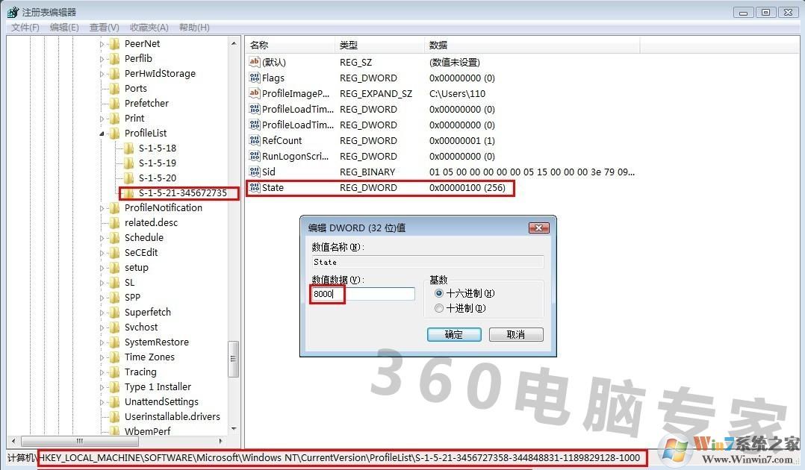Click the 确定 button in DWORD dialog
Screen dimensions: 805x470
coord(454,334)
